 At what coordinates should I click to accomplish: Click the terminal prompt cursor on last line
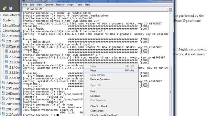58,115
